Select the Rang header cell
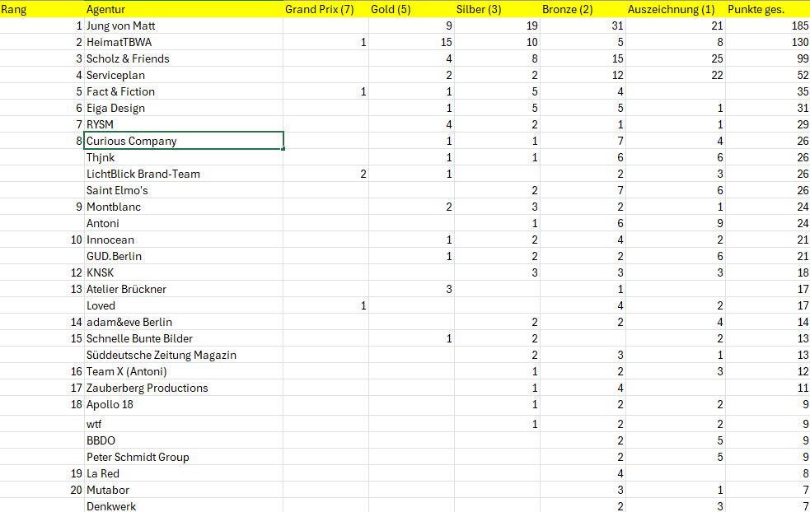This screenshot has width=810, height=512. click(42, 9)
